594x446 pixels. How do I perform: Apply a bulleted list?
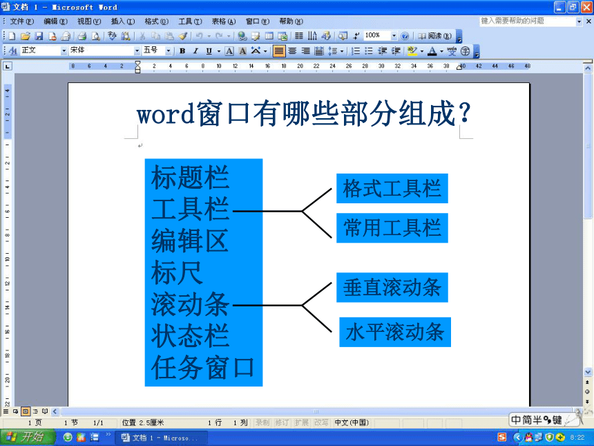click(x=369, y=50)
